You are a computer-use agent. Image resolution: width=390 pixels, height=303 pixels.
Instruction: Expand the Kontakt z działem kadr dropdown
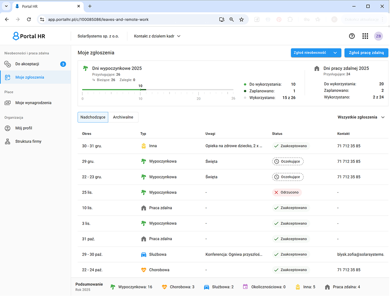(157, 36)
